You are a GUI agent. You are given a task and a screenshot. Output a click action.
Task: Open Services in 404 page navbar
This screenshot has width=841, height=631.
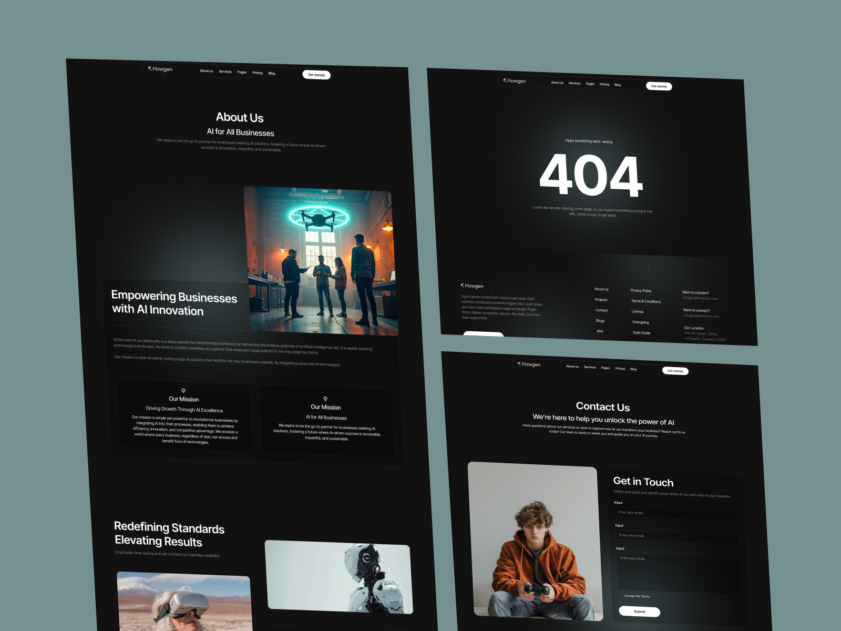tap(575, 83)
